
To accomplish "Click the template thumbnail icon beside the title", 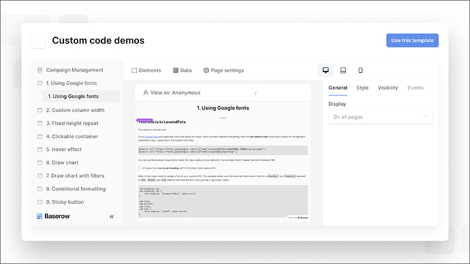I will [38, 40].
